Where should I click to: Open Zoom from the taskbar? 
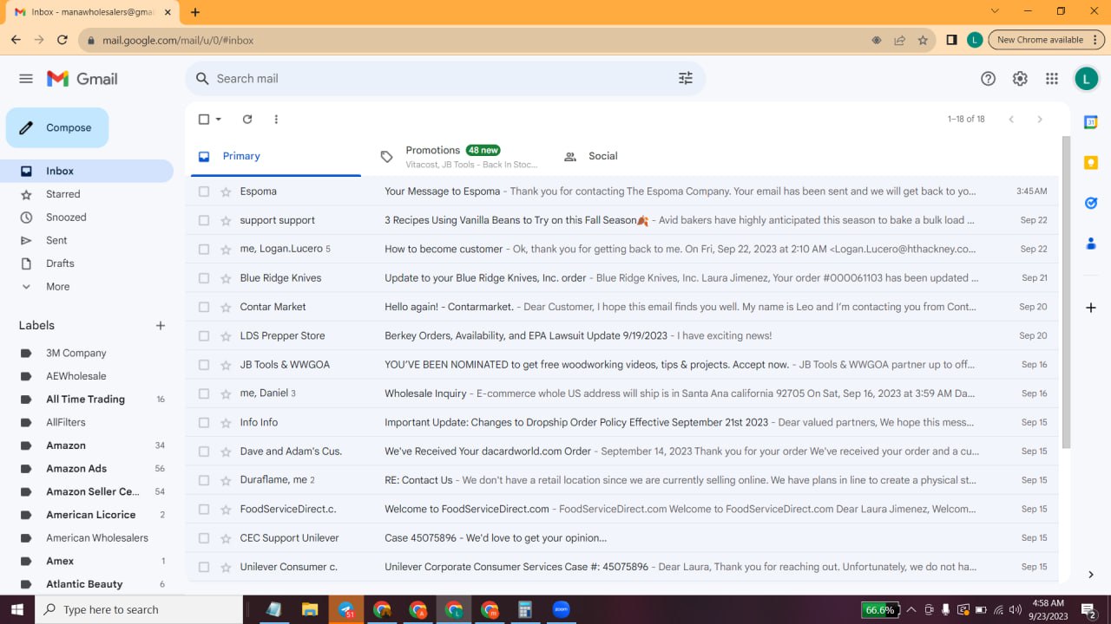[561, 609]
